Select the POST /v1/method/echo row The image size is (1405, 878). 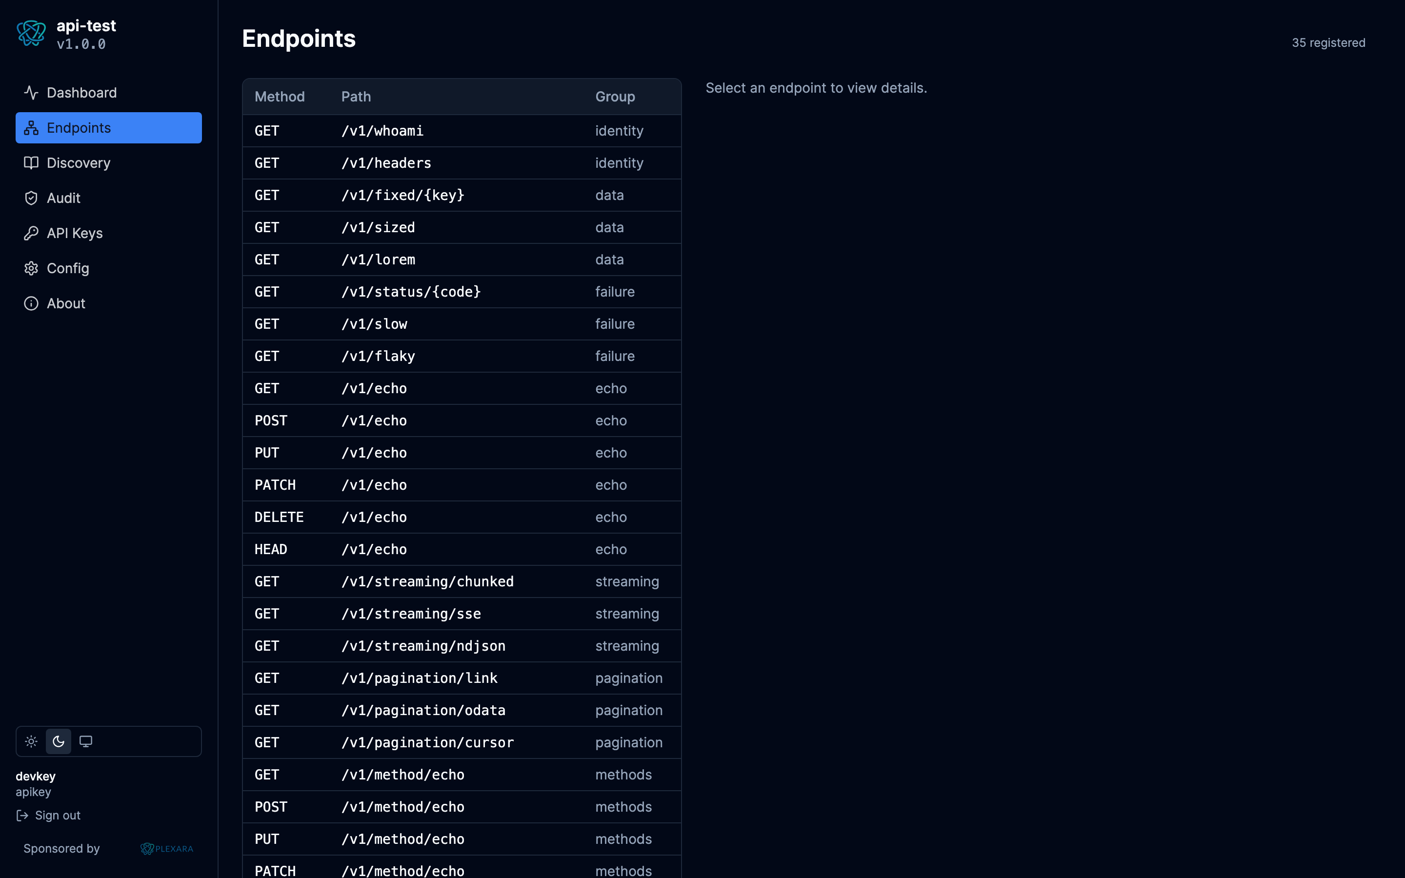click(462, 808)
